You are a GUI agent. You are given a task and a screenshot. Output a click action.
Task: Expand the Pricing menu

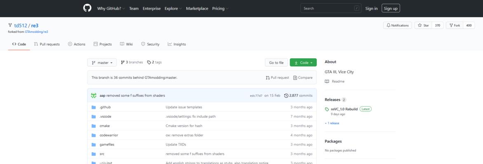(x=220, y=9)
